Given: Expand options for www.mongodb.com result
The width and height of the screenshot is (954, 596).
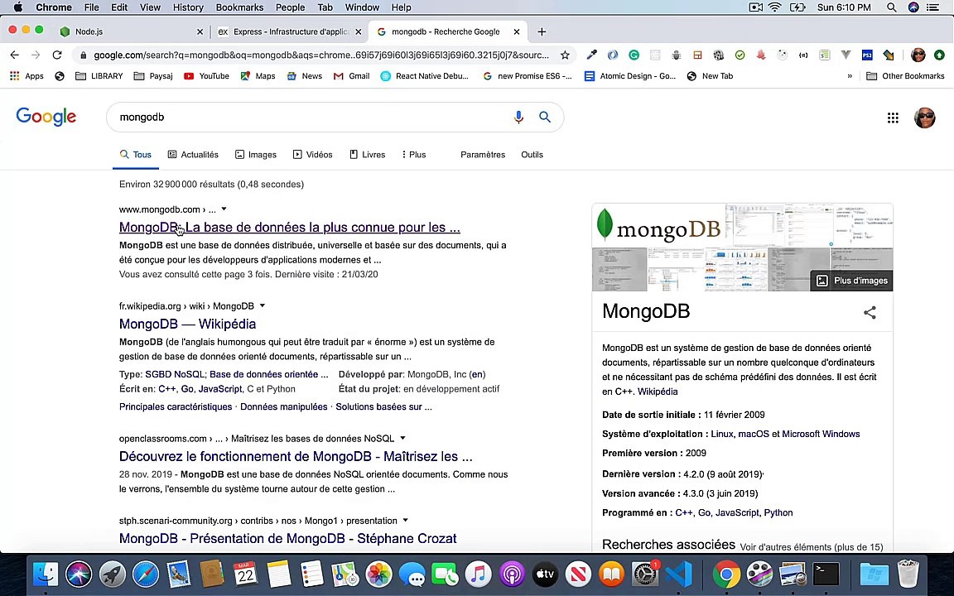Looking at the screenshot, I should pos(224,209).
